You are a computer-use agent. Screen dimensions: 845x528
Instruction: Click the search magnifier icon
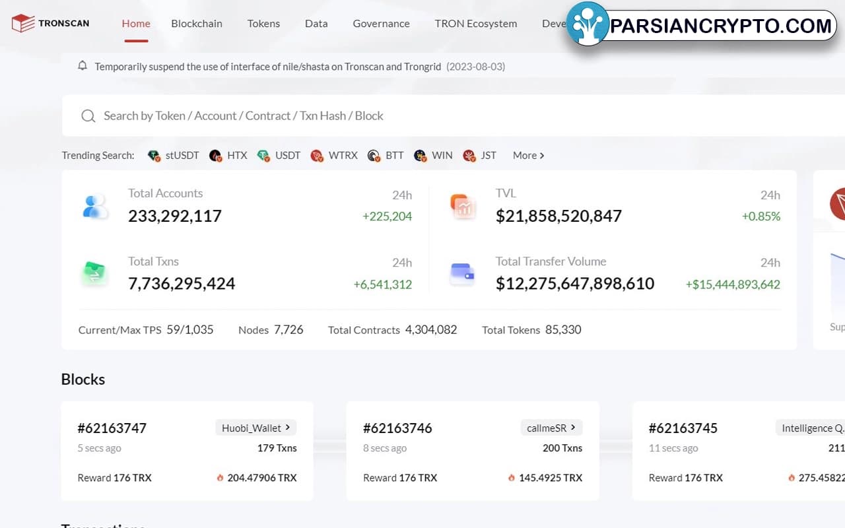coord(88,116)
